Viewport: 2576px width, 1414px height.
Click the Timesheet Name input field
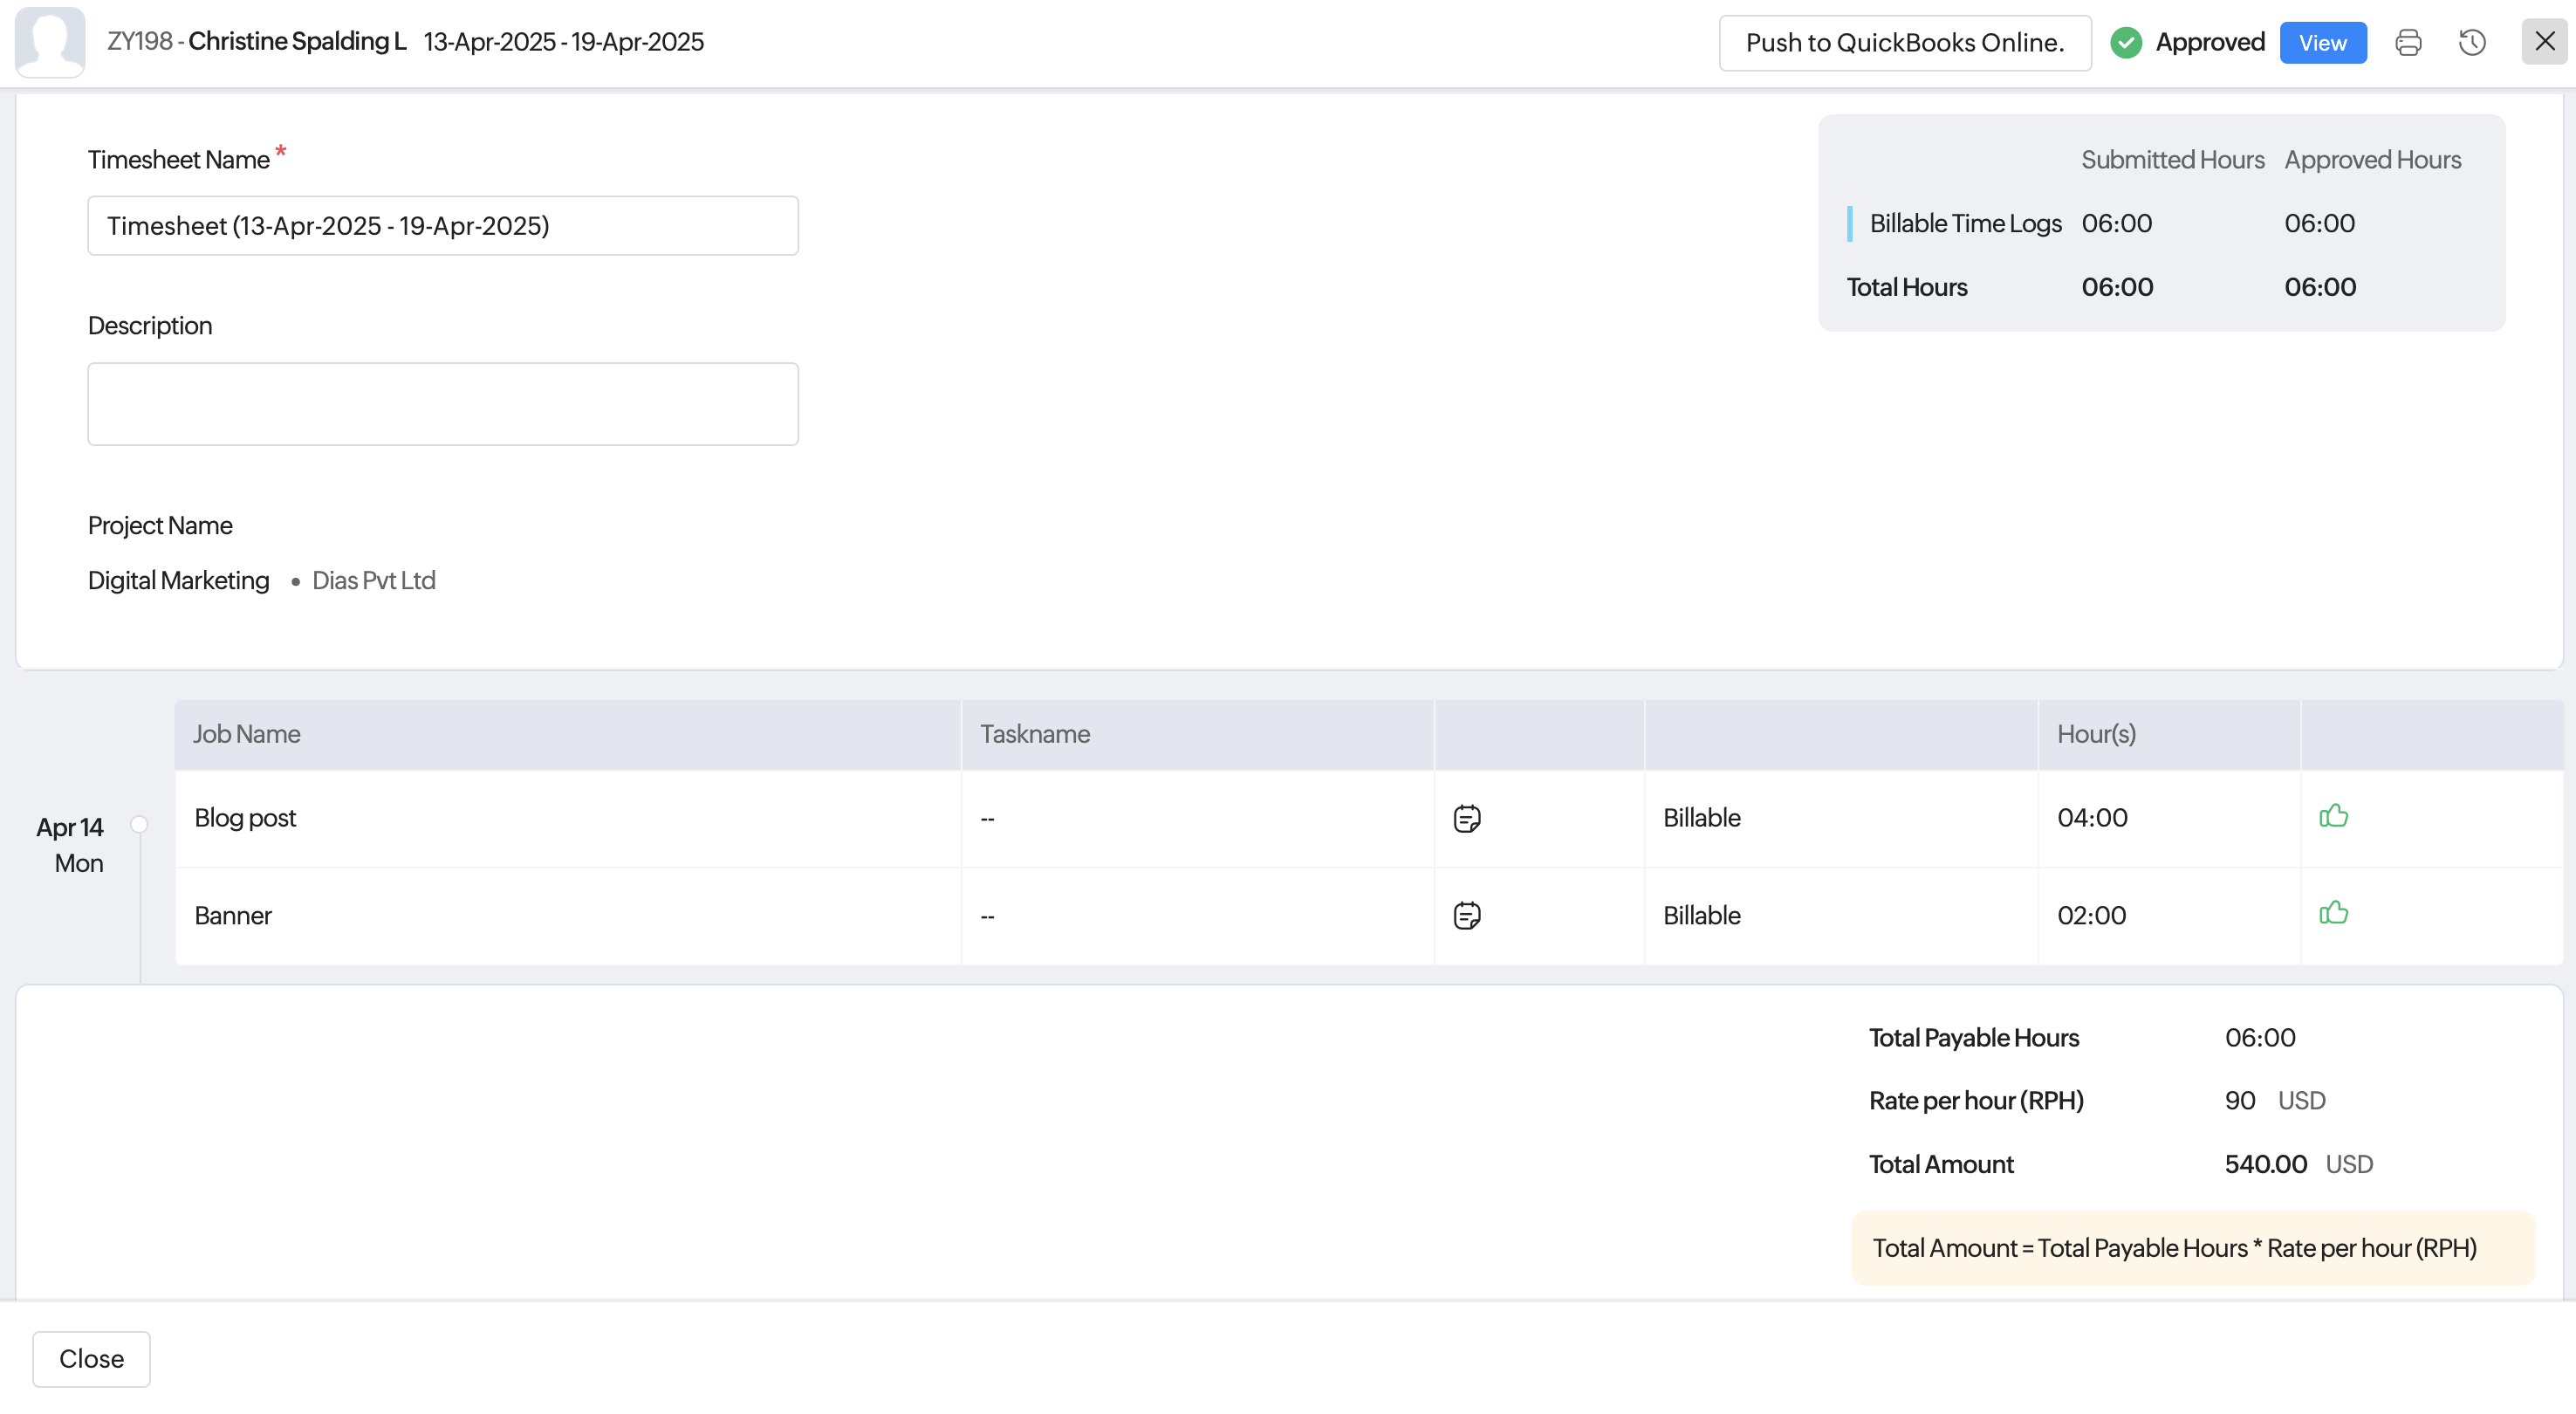442,226
